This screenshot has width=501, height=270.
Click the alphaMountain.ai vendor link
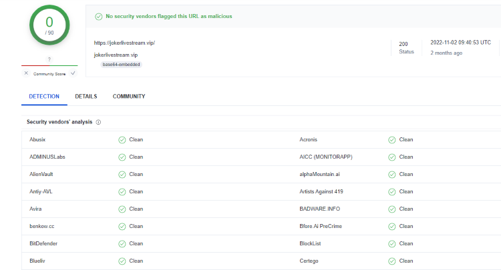coord(321,174)
